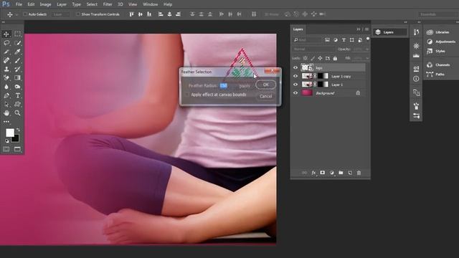
Task: Select the Lasso tool
Action: (6, 43)
